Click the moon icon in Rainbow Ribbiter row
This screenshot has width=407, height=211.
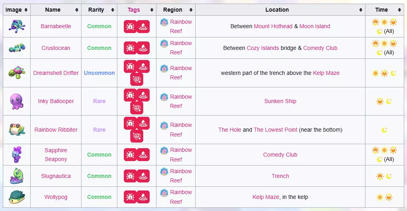[x=384, y=130]
